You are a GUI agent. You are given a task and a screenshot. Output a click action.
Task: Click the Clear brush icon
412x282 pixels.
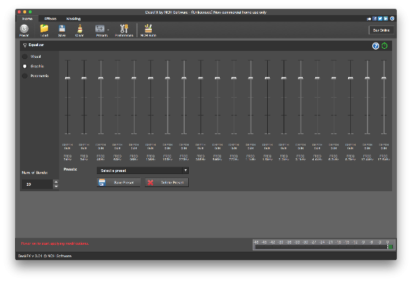pos(79,29)
